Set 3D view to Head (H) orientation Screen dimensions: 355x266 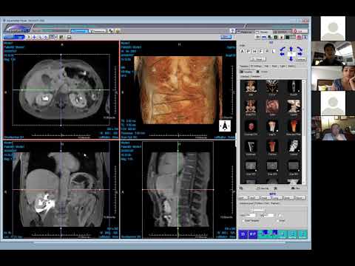pyautogui.click(x=254, y=51)
